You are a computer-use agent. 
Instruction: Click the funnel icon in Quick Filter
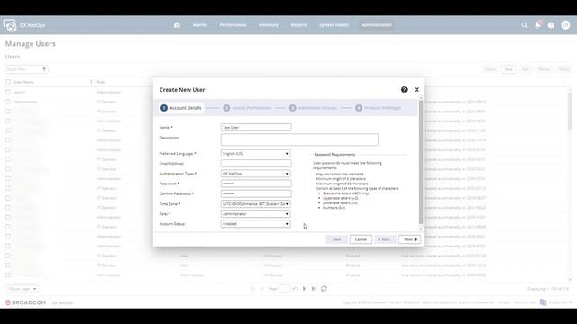point(44,69)
